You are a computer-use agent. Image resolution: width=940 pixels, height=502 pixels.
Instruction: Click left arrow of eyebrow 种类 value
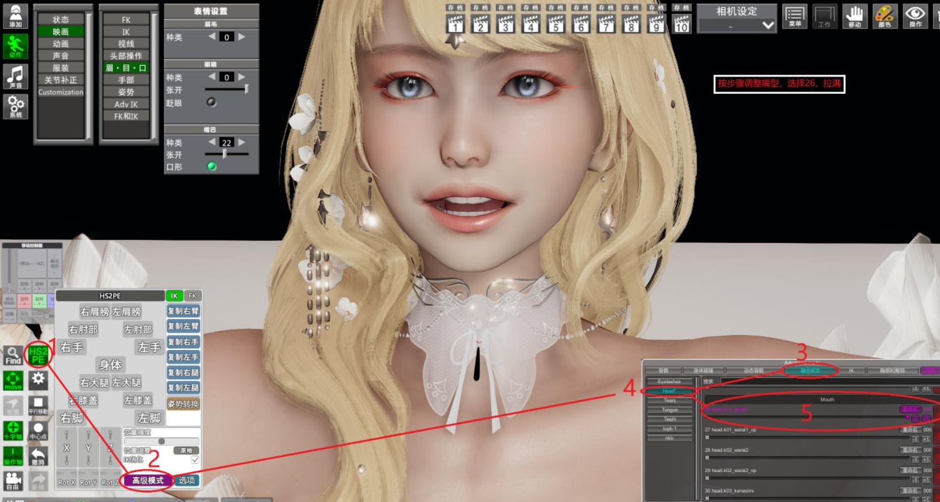tap(212, 37)
